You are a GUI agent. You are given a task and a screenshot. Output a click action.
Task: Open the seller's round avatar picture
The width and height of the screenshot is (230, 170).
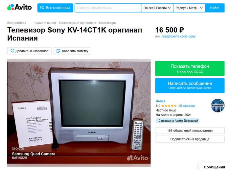click(218, 106)
